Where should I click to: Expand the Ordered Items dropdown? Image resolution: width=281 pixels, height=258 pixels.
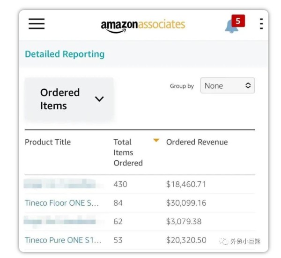pos(69,99)
